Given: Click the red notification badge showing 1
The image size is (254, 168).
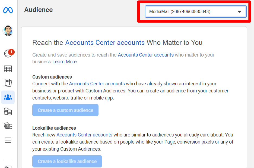Looking at the screenshot, I should click(11, 52).
